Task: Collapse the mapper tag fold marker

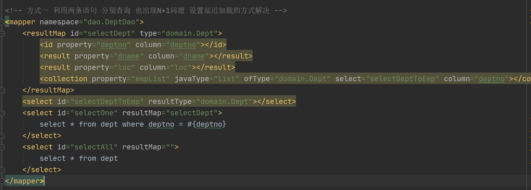Action: (x=2, y=22)
